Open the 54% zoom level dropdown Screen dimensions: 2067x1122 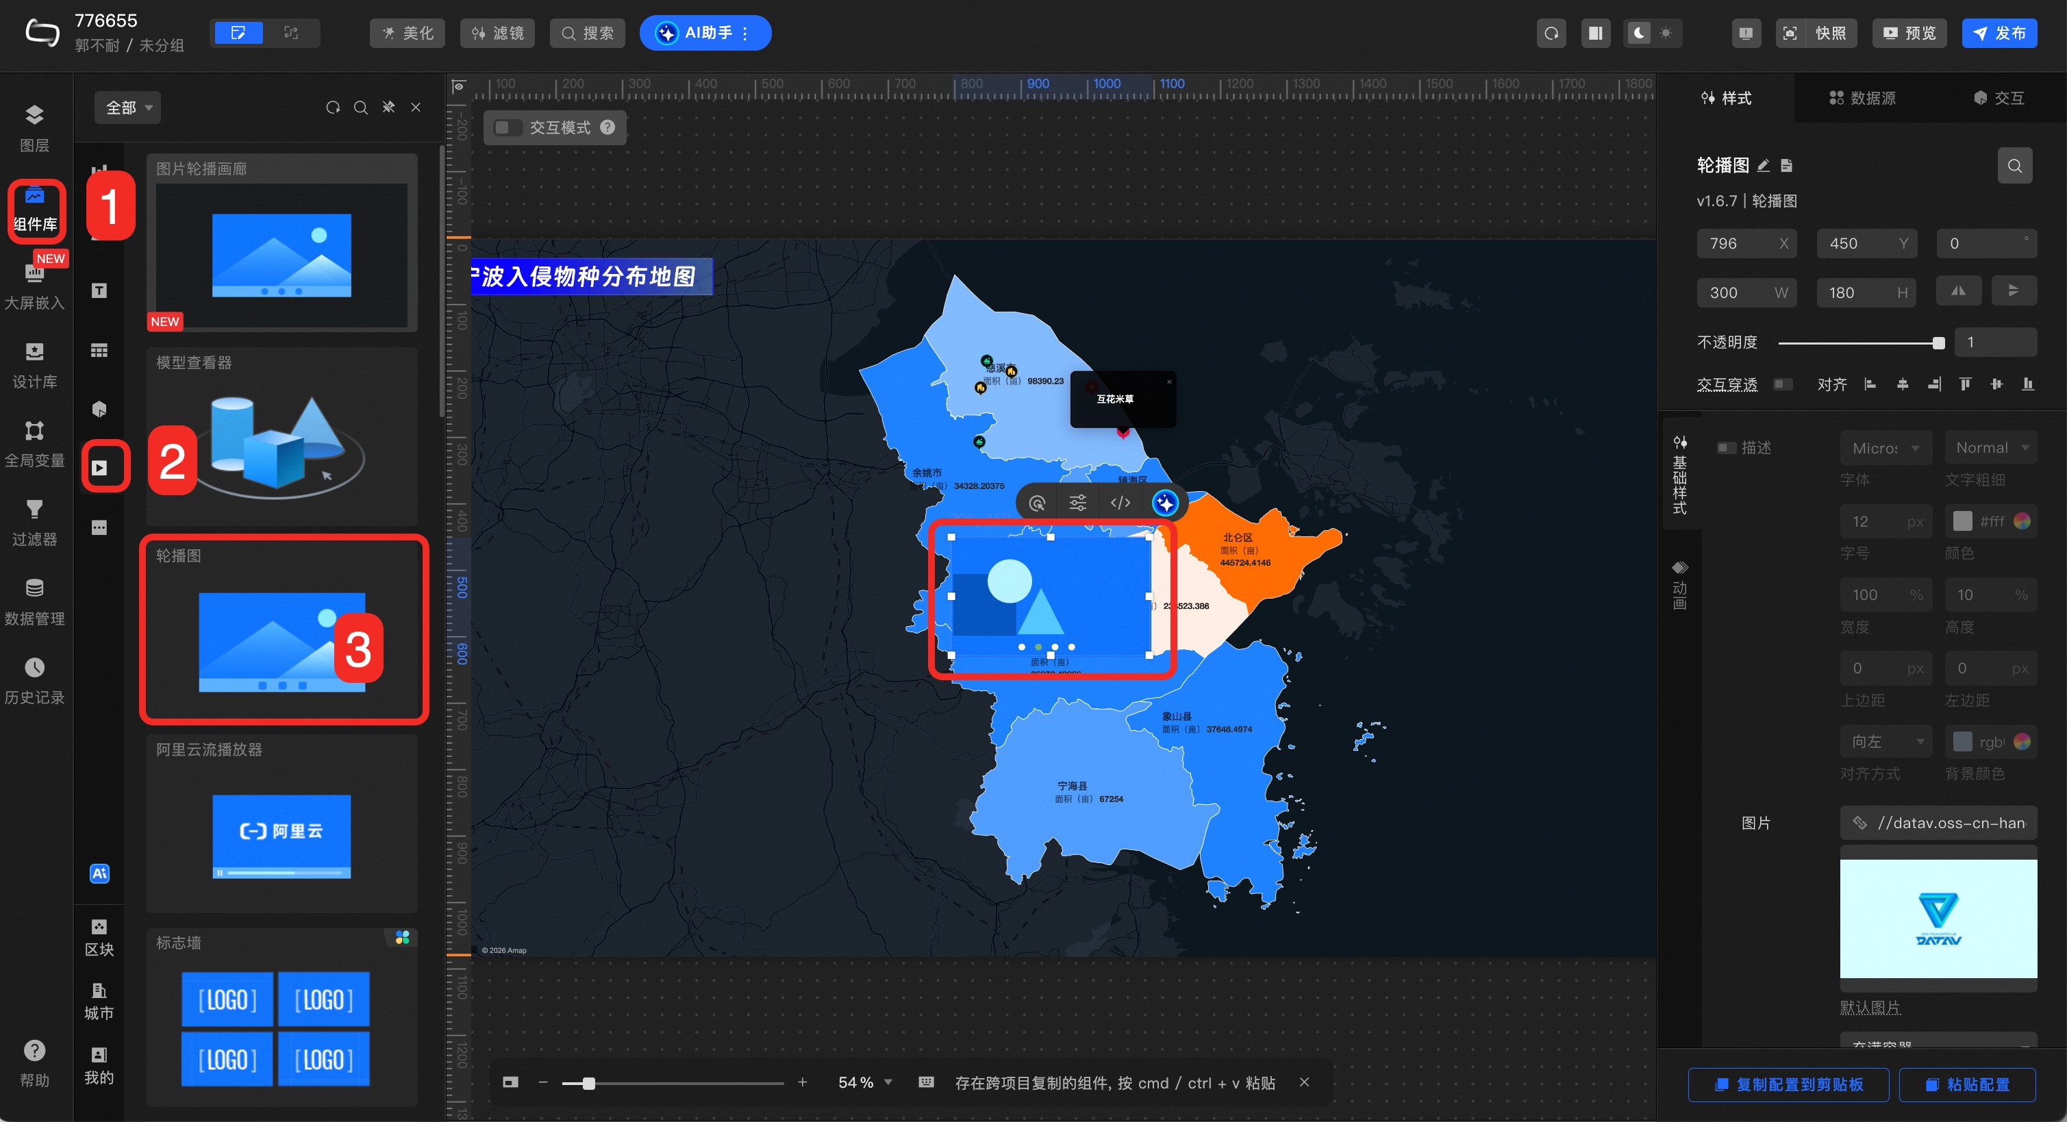[865, 1082]
